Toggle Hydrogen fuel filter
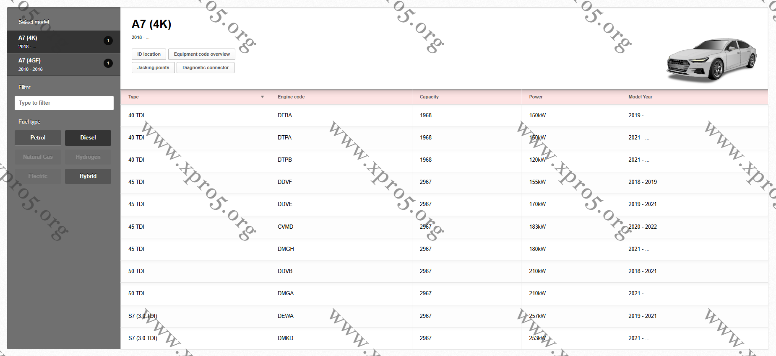 point(88,157)
